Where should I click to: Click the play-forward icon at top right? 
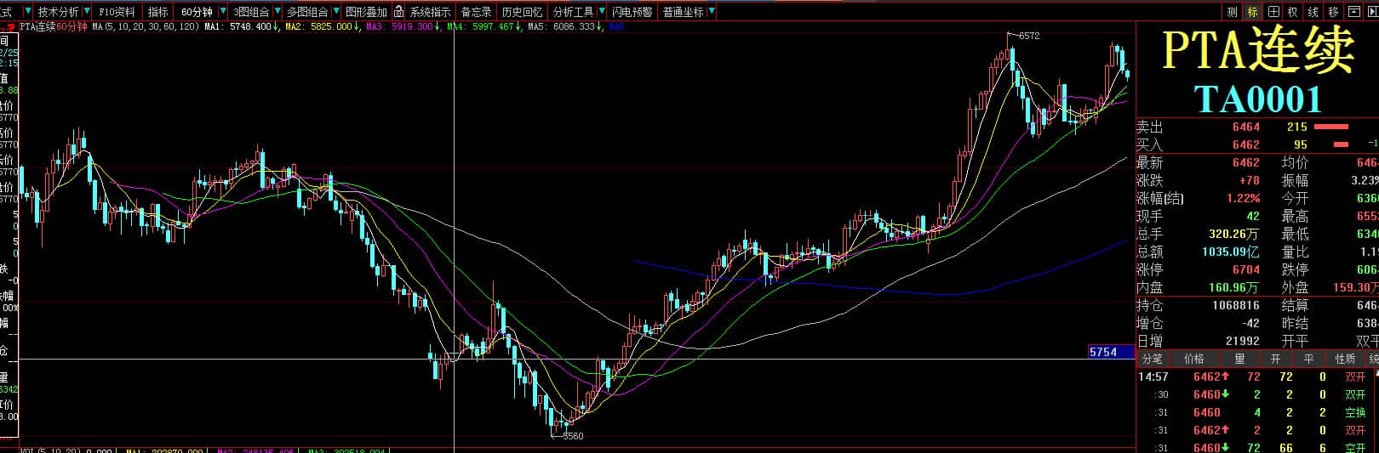(1371, 12)
